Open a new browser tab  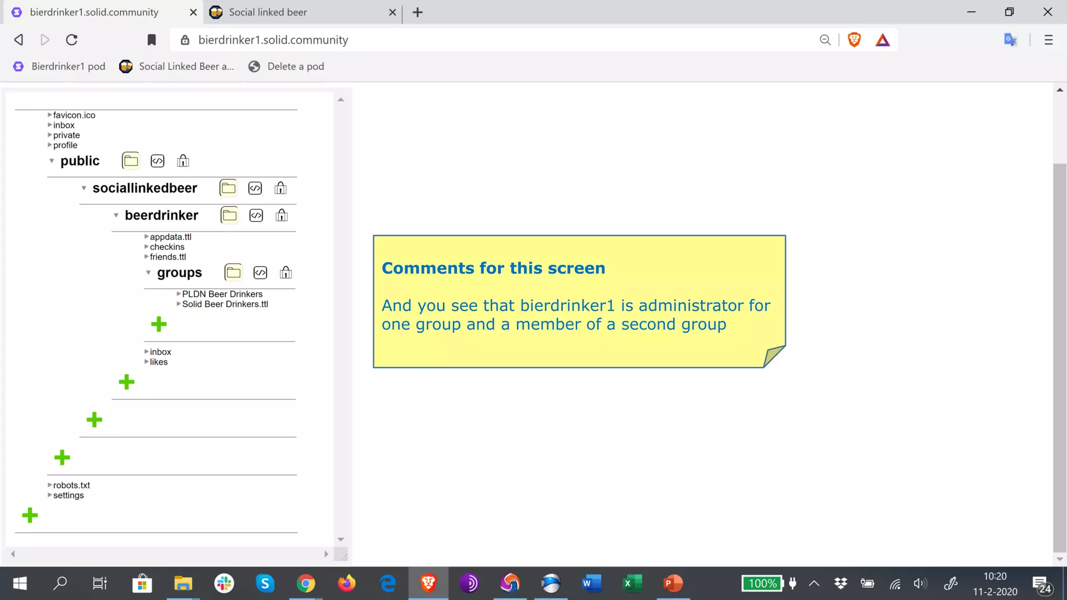coord(418,12)
